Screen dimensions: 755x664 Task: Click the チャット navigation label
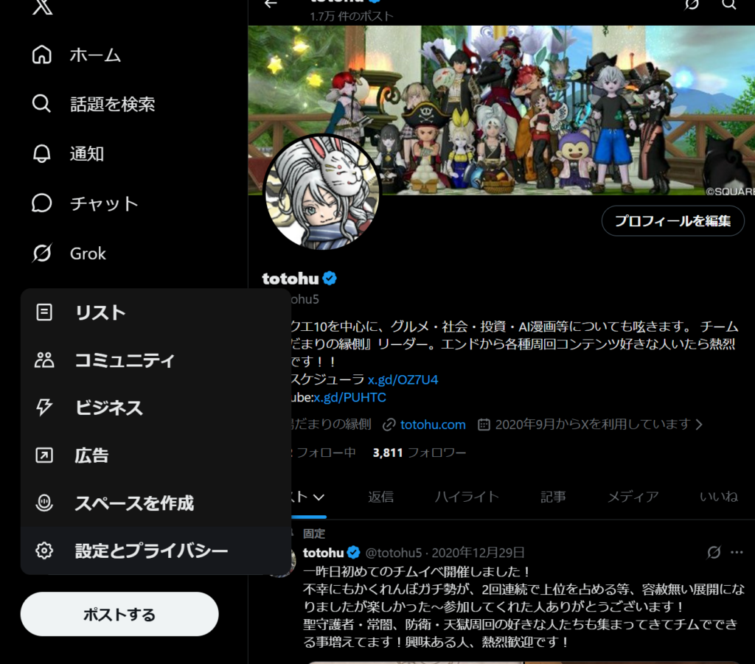tap(104, 203)
